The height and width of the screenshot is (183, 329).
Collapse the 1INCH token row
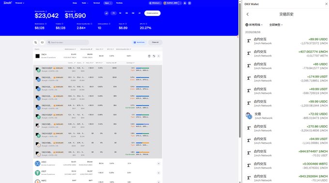coord(159,56)
